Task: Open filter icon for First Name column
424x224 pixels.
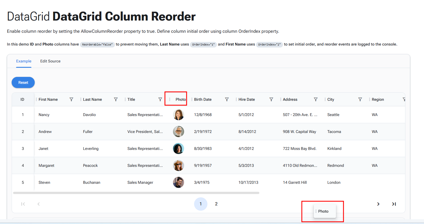Action: pos(71,99)
